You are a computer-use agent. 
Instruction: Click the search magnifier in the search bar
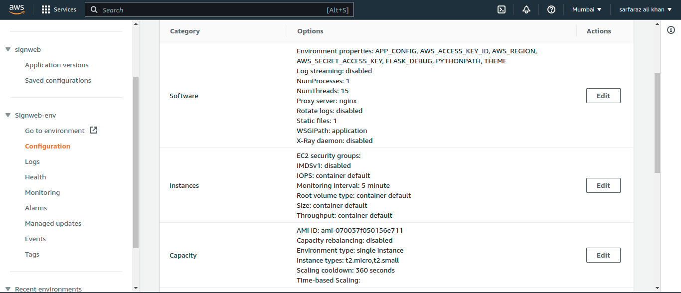(94, 9)
